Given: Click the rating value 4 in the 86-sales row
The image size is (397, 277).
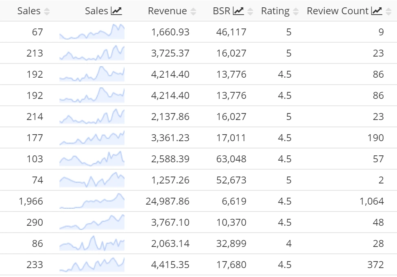Looking at the screenshot, I should [x=288, y=243].
